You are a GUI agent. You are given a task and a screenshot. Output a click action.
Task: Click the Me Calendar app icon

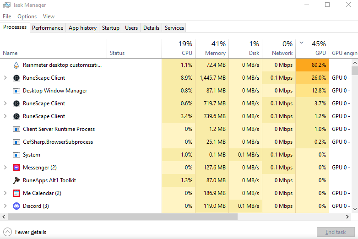[16, 193]
